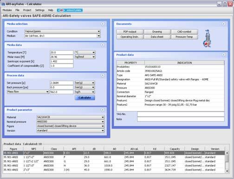234x179 pixels.
Task: Collapse the Media data panel
Action: pyautogui.click(x=103, y=45)
